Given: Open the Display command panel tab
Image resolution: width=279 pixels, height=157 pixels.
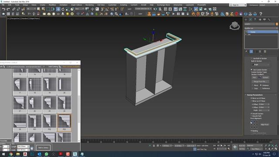Looking at the screenshot, I should [x=265, y=20].
